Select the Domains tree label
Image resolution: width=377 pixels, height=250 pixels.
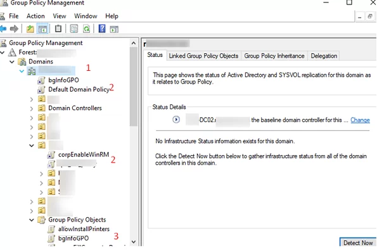click(41, 61)
